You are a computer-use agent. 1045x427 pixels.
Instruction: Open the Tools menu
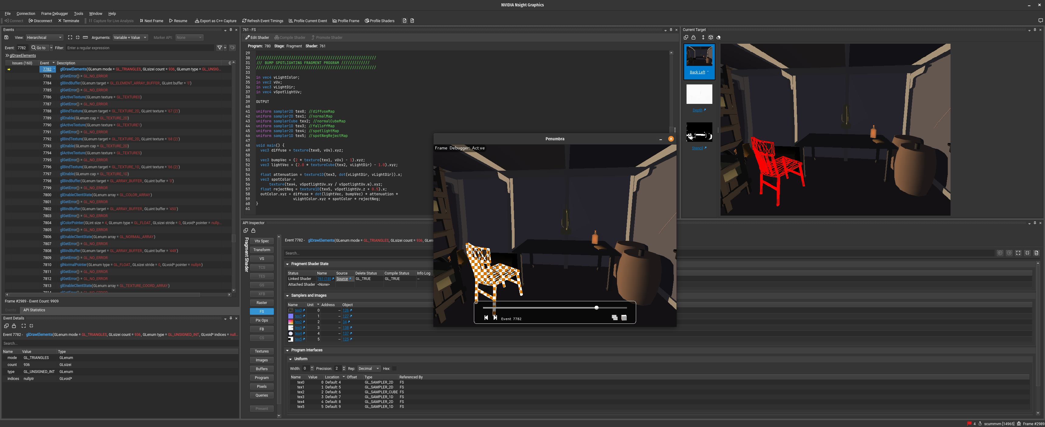coord(78,13)
